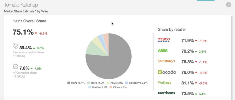The height and width of the screenshot is (100, 235).
Task: Click Others 4.1% legend color swatch
Action: [x=111, y=87]
